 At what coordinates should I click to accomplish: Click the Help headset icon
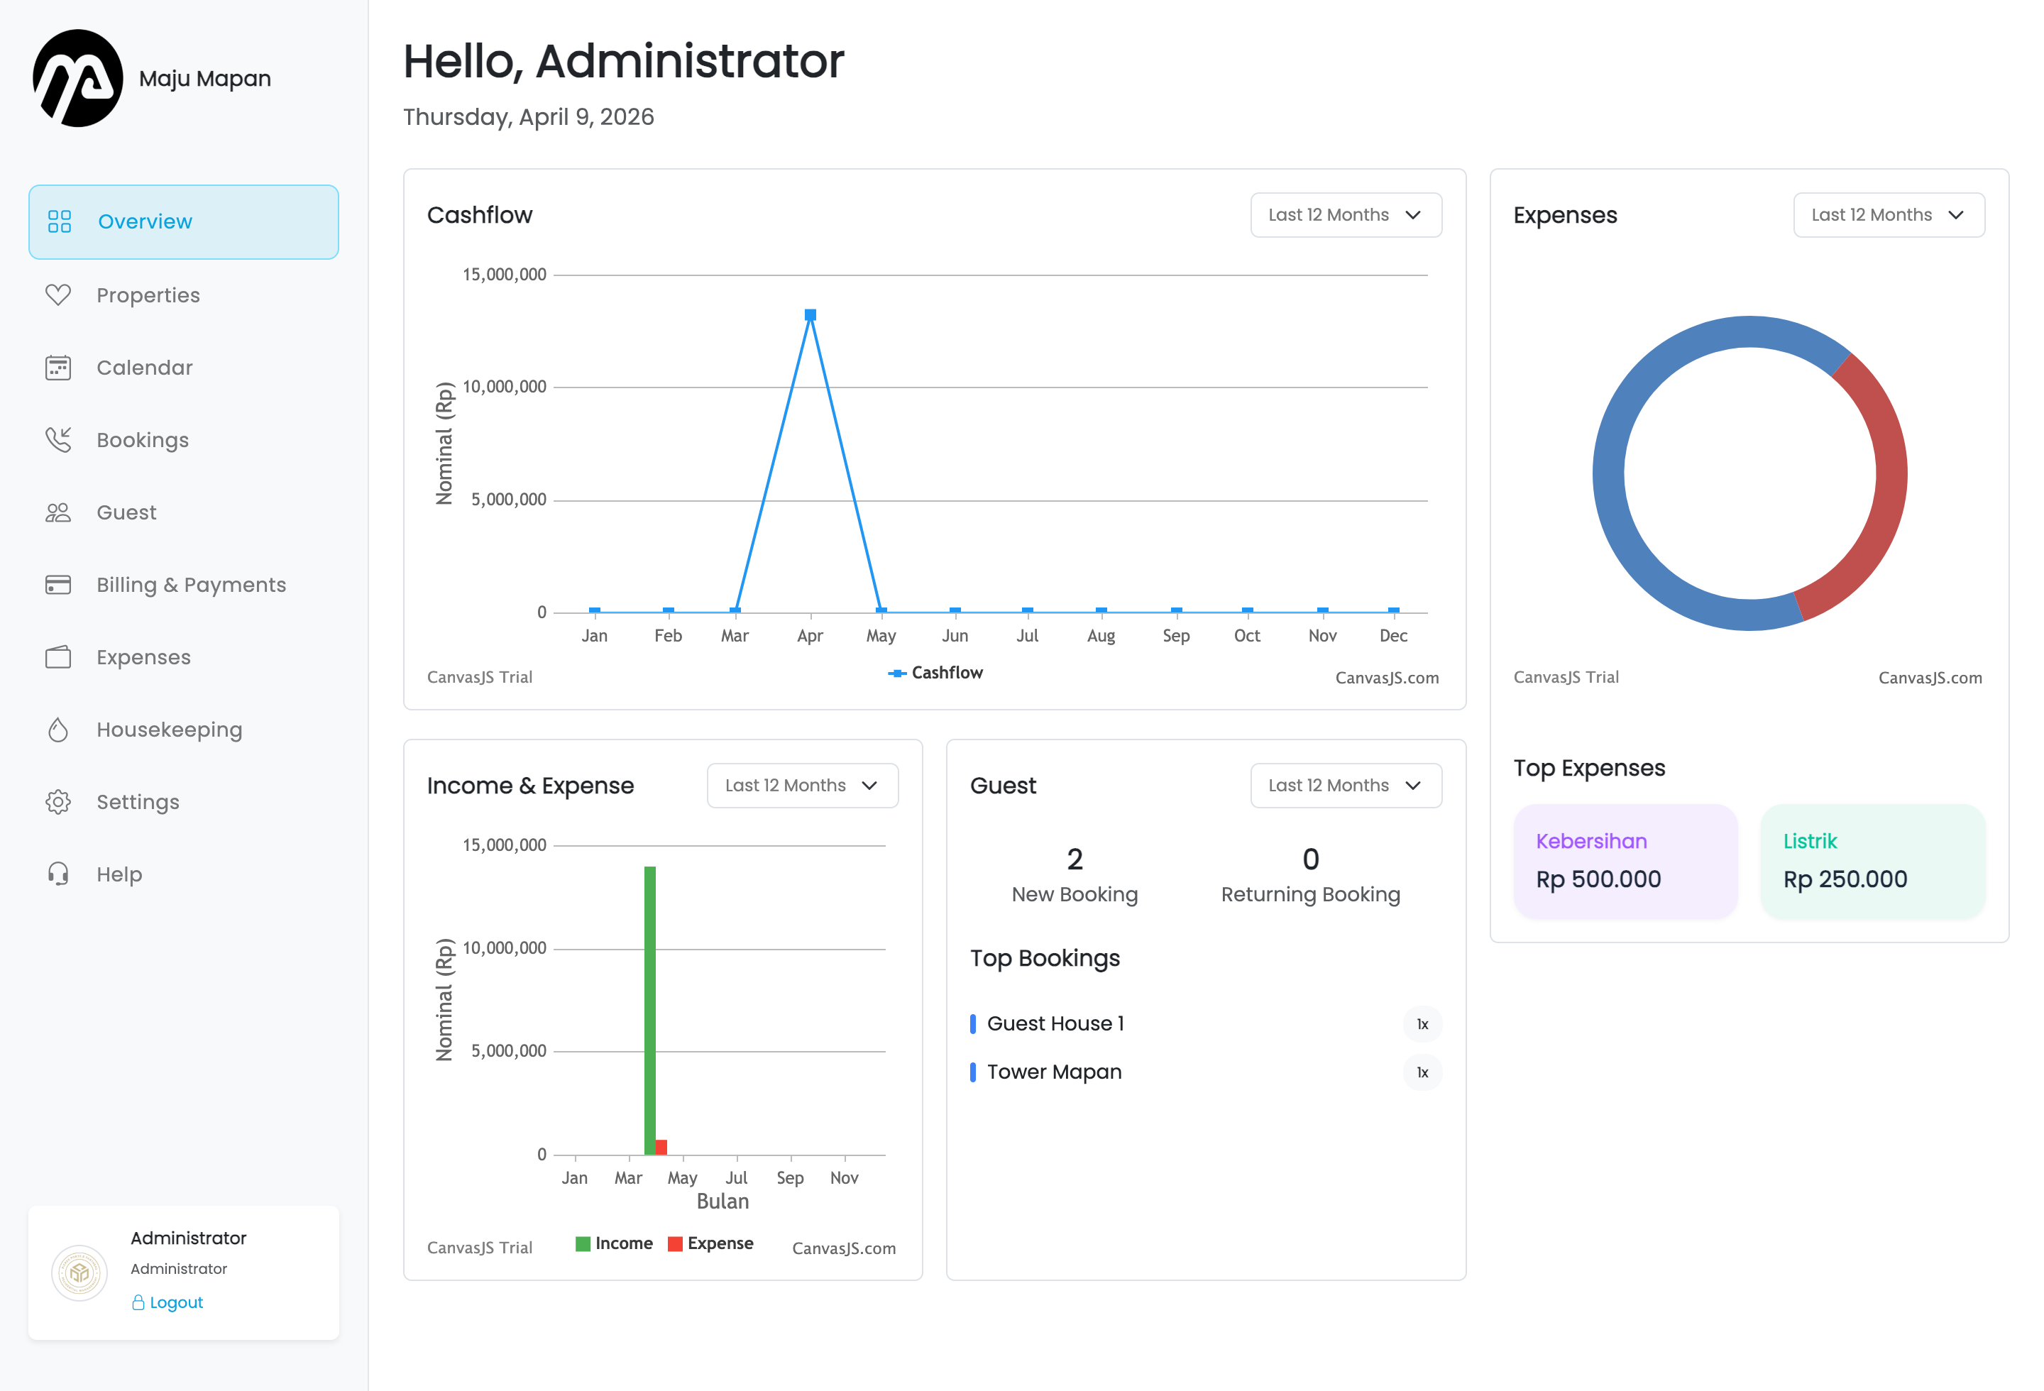point(58,874)
